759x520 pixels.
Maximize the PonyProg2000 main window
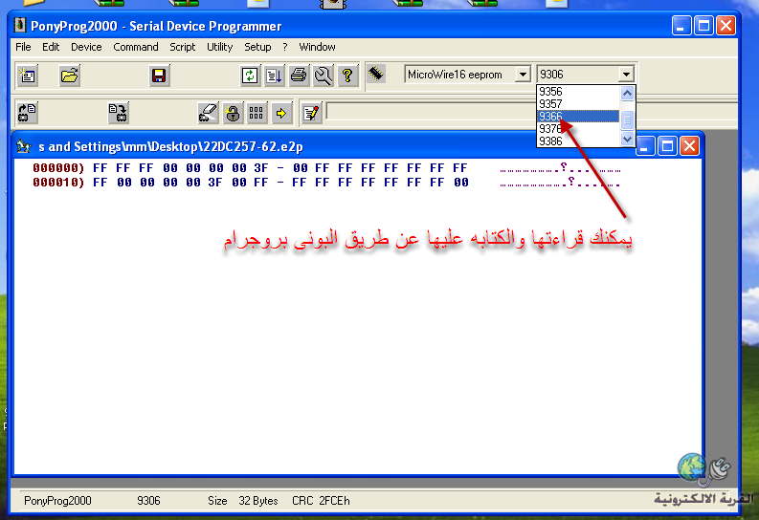[x=703, y=25]
